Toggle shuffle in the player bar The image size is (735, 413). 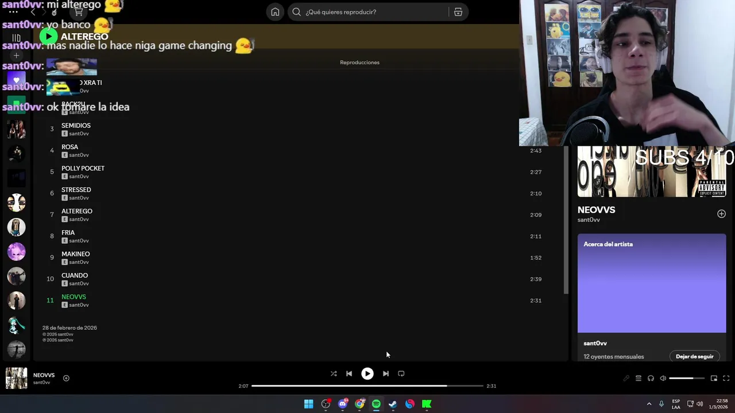click(x=334, y=373)
